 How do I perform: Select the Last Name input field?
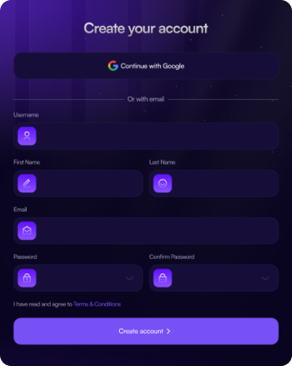[x=214, y=183]
